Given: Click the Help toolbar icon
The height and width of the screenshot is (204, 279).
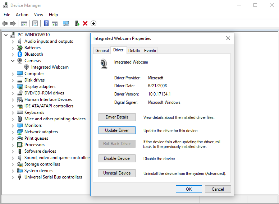Looking at the screenshot, I should point(46,23).
